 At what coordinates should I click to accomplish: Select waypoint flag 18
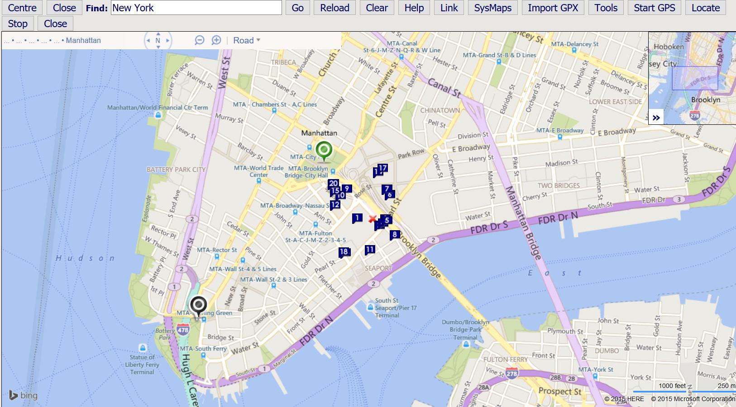point(344,252)
